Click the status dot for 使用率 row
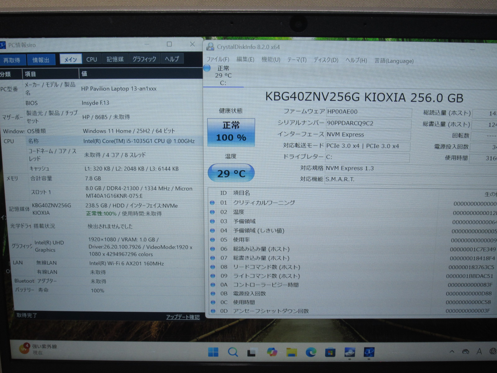Screen dimensions: 497x373 (x=212, y=240)
